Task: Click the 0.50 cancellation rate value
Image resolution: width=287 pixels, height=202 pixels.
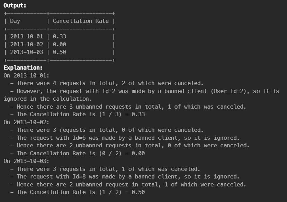Action: pyautogui.click(x=59, y=52)
